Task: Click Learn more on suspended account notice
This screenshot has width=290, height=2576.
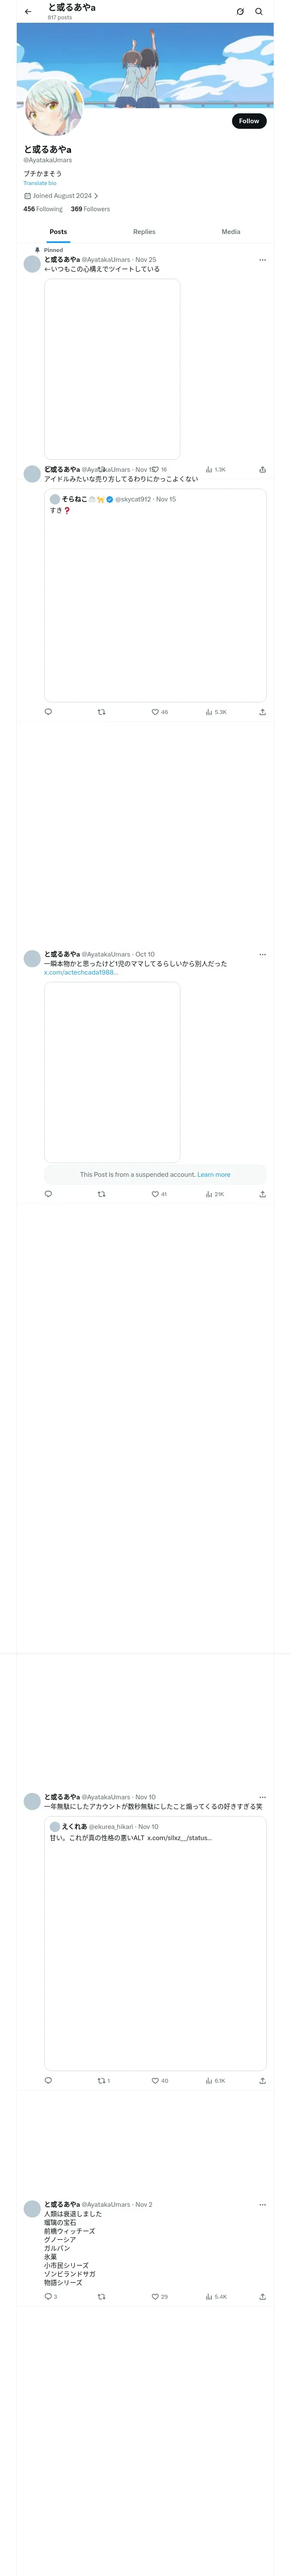Action: pyautogui.click(x=213, y=1175)
